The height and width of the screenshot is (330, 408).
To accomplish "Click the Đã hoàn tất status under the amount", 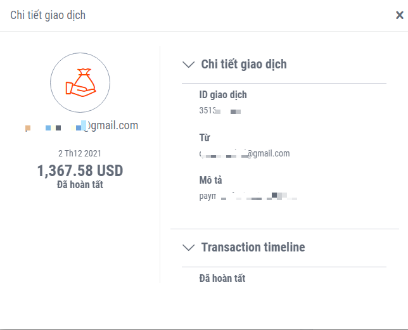I will point(80,185).
